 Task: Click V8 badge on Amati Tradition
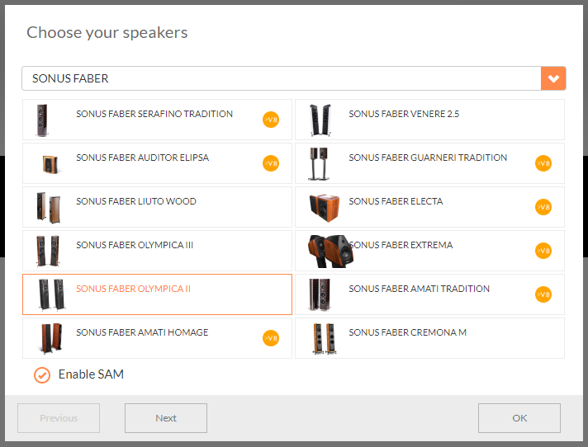543,294
